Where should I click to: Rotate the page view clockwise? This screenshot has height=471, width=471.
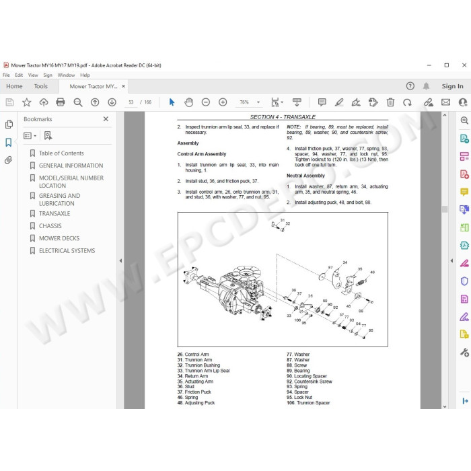tap(407, 102)
